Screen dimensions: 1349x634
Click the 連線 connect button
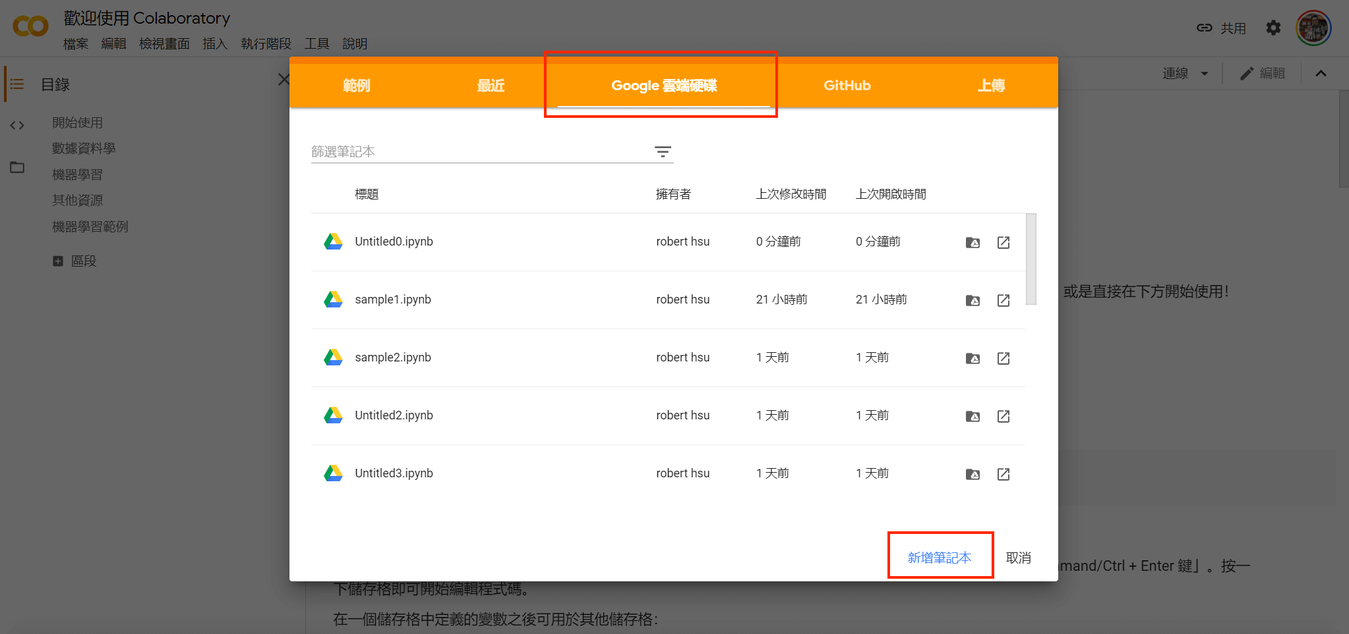pos(1176,74)
